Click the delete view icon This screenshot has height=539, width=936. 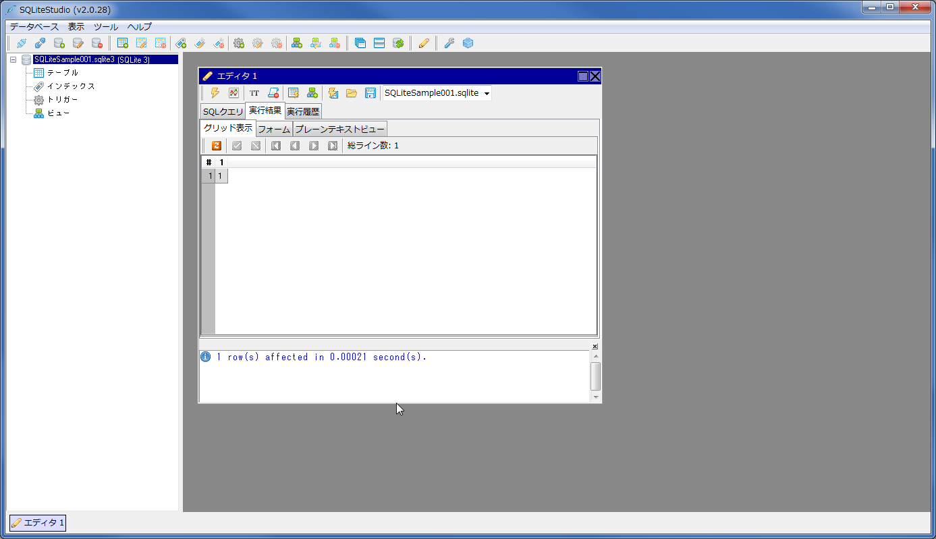[x=334, y=43]
